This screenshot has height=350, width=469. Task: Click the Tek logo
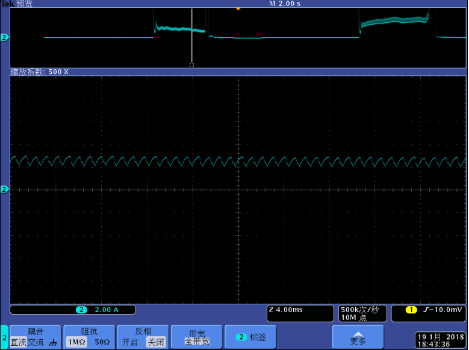coord(7,4)
